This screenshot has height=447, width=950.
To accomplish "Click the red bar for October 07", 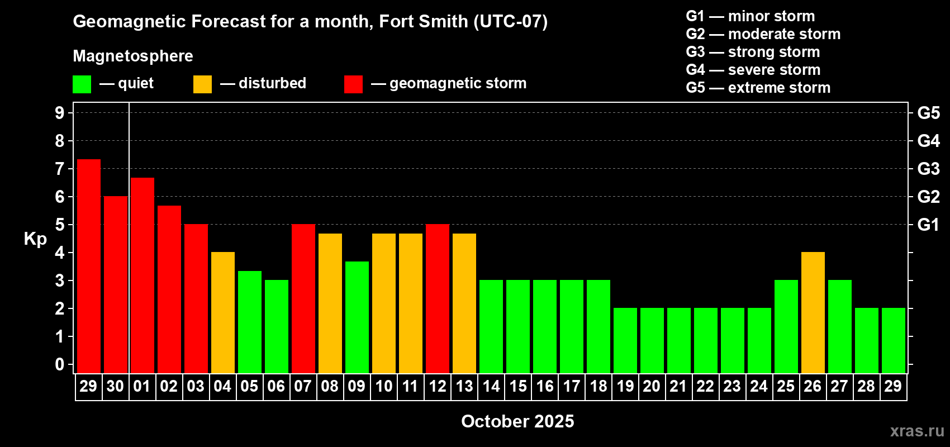I will 303,298.
